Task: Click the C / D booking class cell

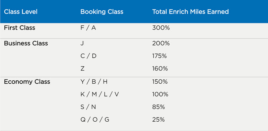Action: (x=88, y=56)
